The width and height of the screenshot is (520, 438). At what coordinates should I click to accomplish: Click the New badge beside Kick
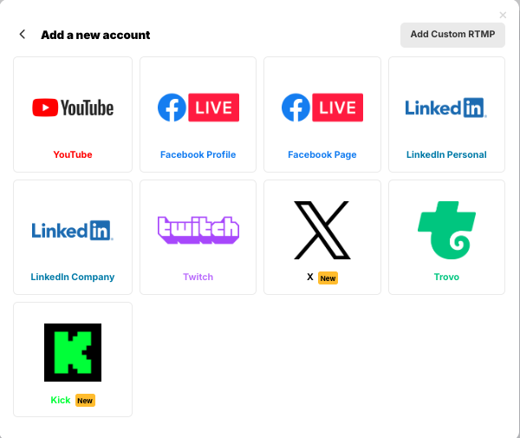coord(85,401)
